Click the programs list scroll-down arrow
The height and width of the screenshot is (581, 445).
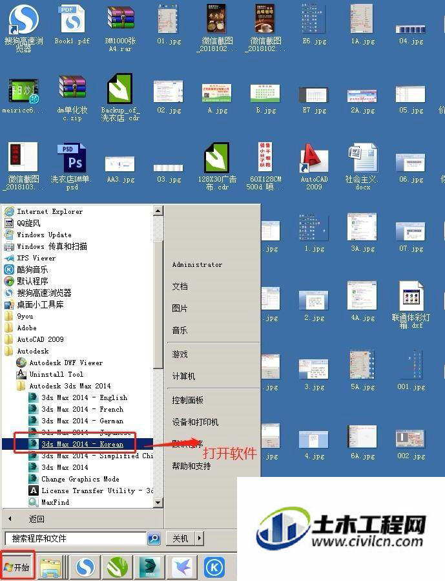(158, 502)
